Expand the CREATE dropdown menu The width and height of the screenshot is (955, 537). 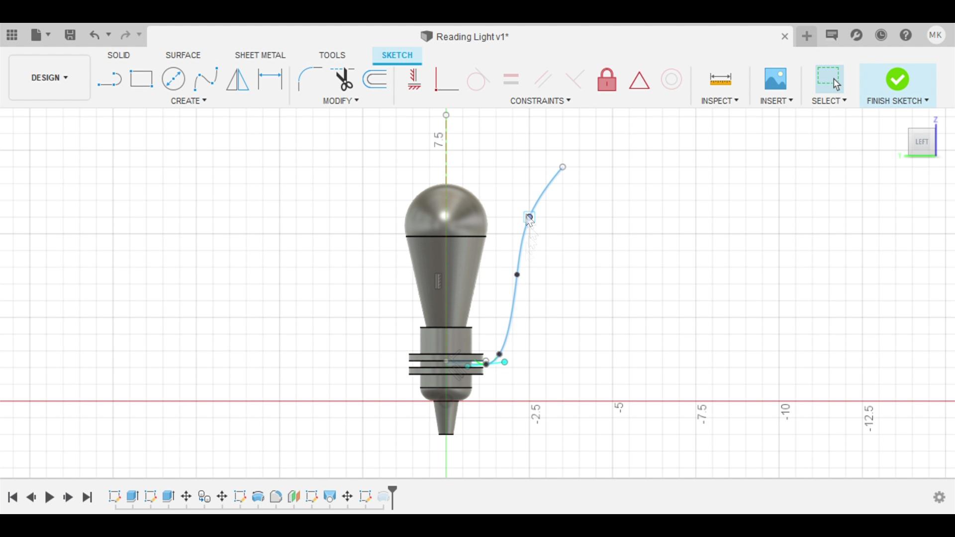(x=189, y=101)
